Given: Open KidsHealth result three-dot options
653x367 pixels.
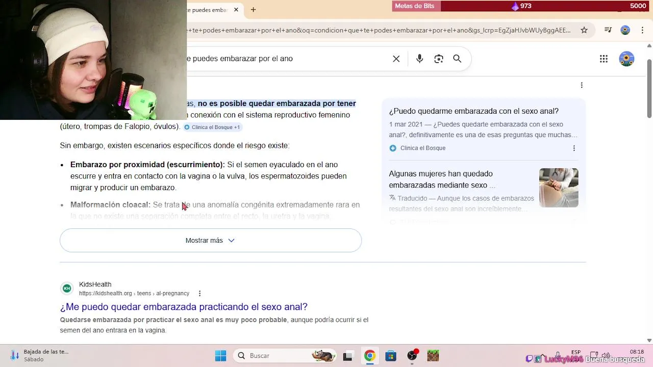Looking at the screenshot, I should point(199,294).
